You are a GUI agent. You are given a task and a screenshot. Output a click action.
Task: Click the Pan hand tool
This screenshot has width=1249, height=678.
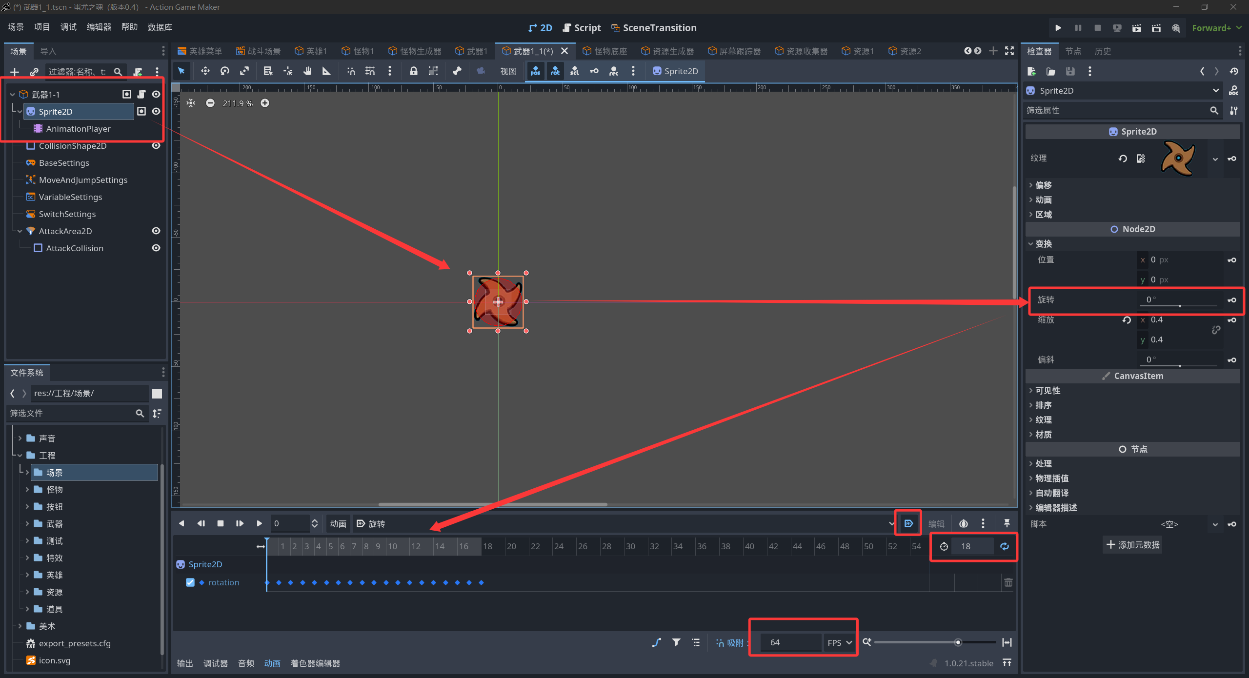pyautogui.click(x=307, y=71)
